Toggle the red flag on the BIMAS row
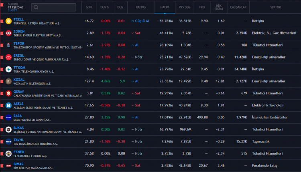The height and width of the screenshot is (172, 301). tap(2, 166)
